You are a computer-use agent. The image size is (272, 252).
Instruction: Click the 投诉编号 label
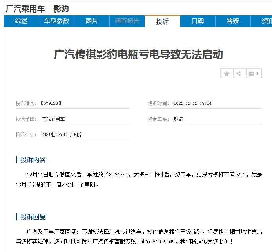(x=26, y=103)
